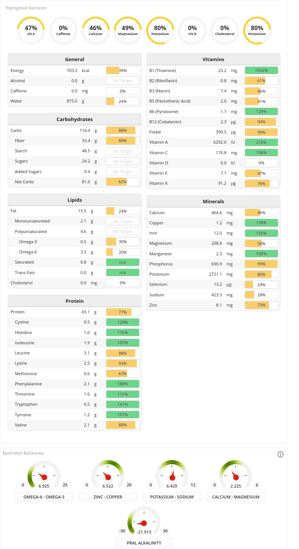Collapse the Minerals section header
Viewport: 299px width, 549px height.
point(213,201)
